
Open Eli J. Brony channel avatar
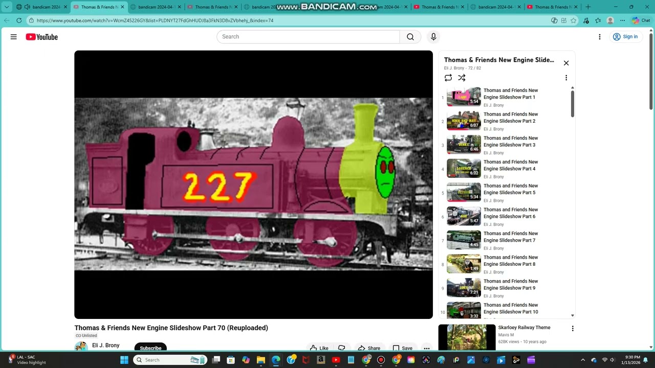(81, 347)
